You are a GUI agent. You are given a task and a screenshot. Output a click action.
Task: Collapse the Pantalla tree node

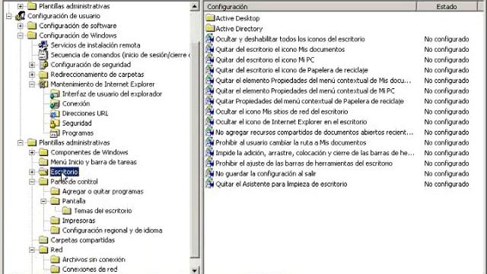pos(43,201)
